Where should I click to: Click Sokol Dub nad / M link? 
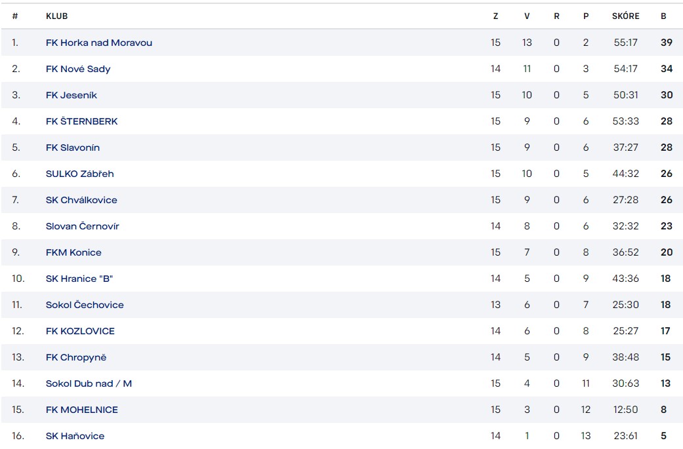pos(89,383)
